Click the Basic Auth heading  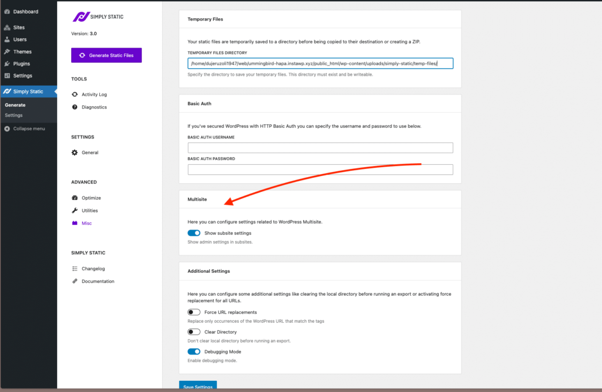[x=199, y=103]
